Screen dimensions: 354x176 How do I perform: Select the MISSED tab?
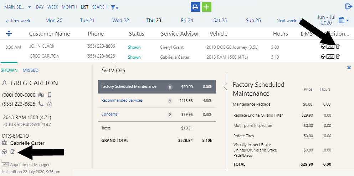point(30,70)
